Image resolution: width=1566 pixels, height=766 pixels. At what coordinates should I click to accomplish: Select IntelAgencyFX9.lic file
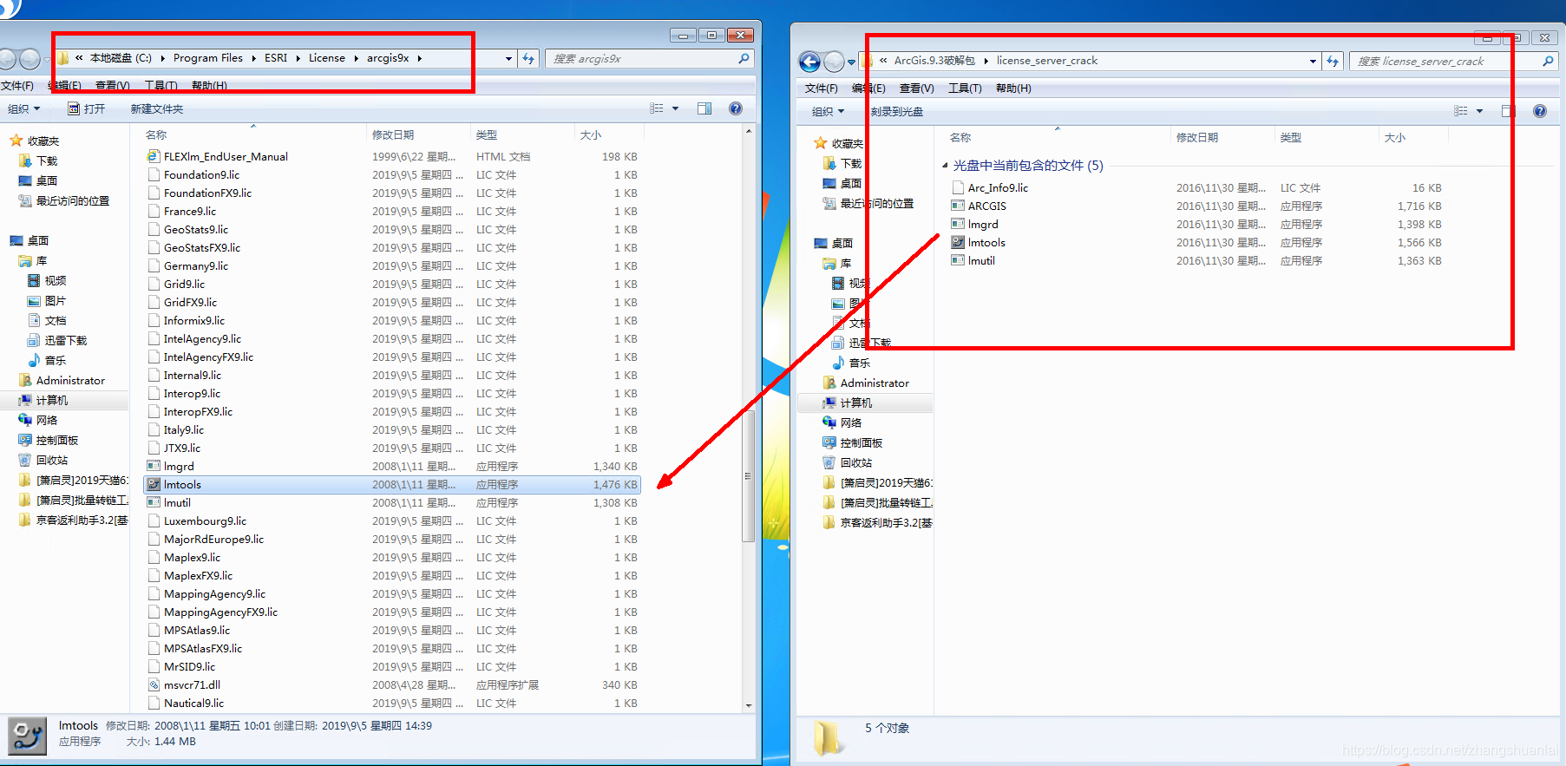[x=208, y=357]
